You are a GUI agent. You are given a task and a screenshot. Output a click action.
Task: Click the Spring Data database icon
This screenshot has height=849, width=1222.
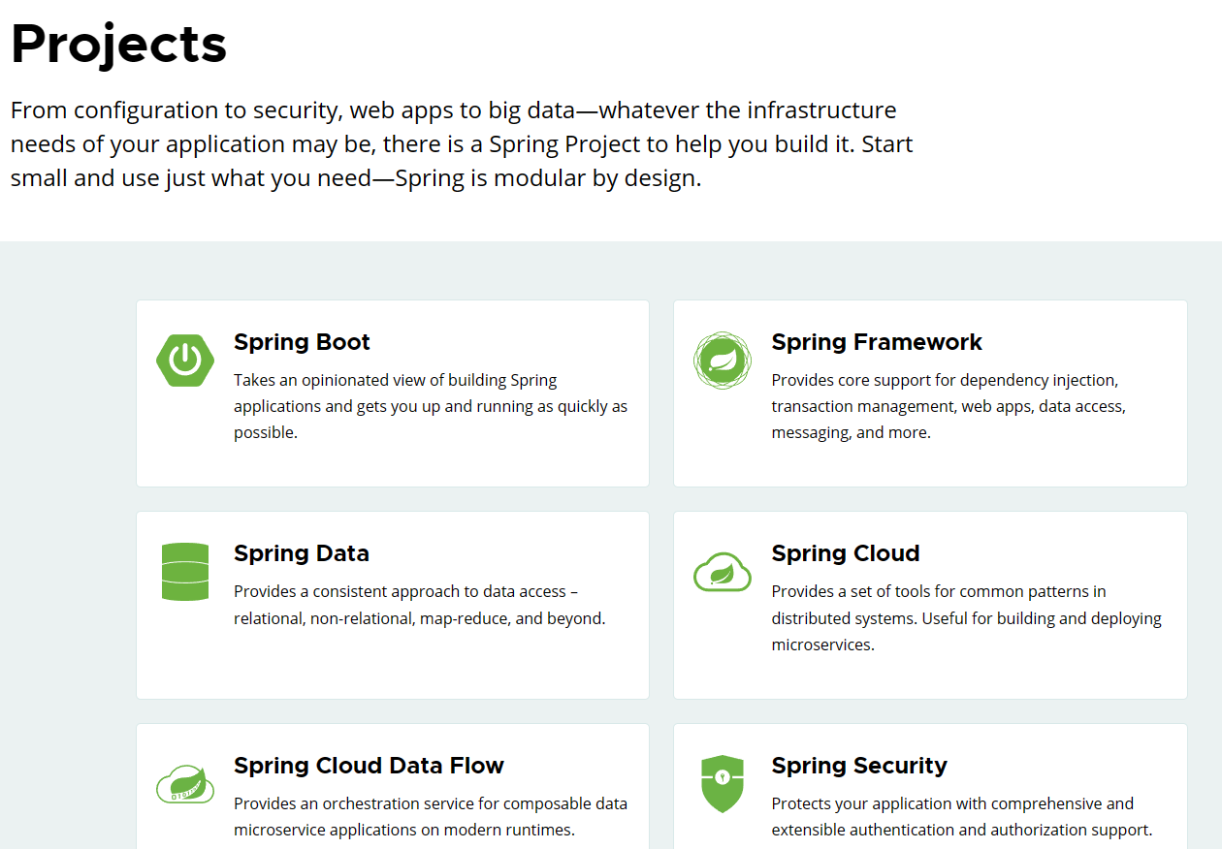(x=184, y=572)
